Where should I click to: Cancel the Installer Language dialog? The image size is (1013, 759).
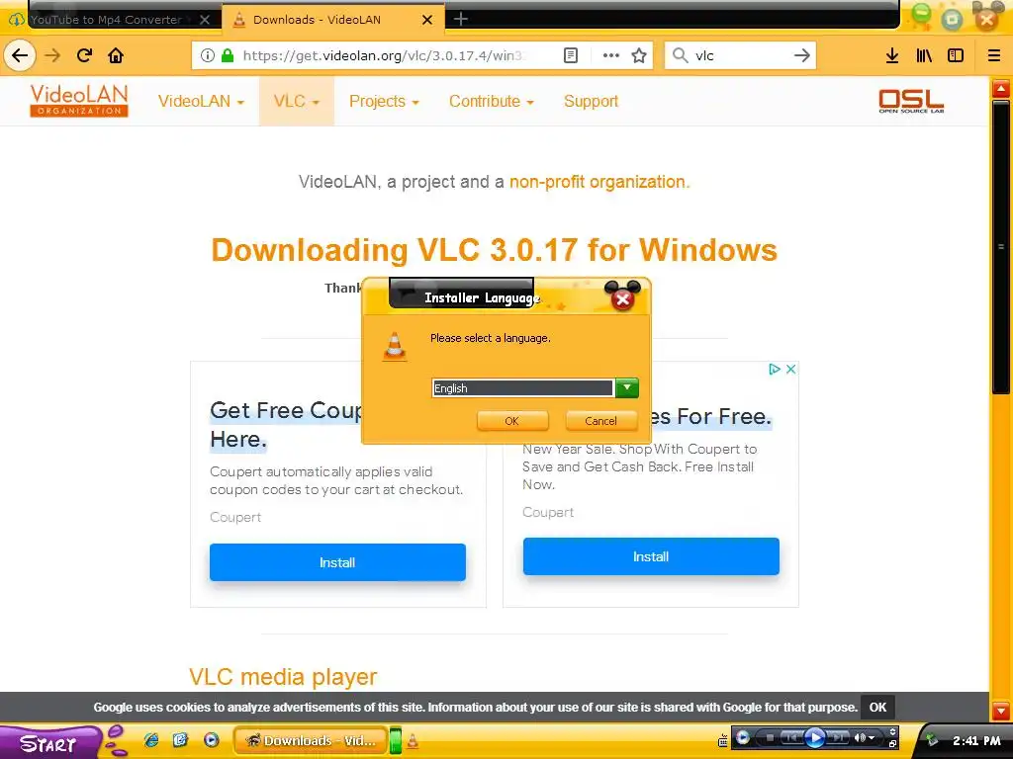click(x=600, y=421)
